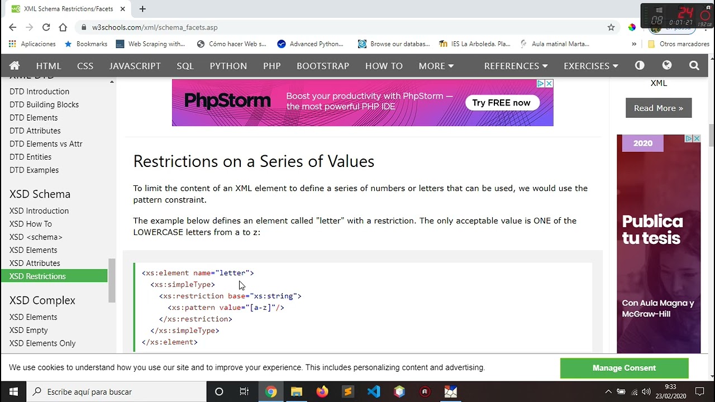Viewport: 715px width, 402px height.
Task: Expand the REFERENCES dropdown
Action: coord(516,65)
